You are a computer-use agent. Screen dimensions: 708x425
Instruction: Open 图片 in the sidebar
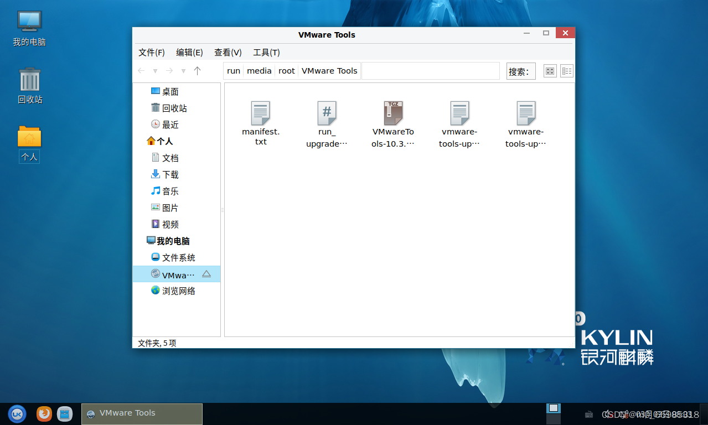pos(177,208)
